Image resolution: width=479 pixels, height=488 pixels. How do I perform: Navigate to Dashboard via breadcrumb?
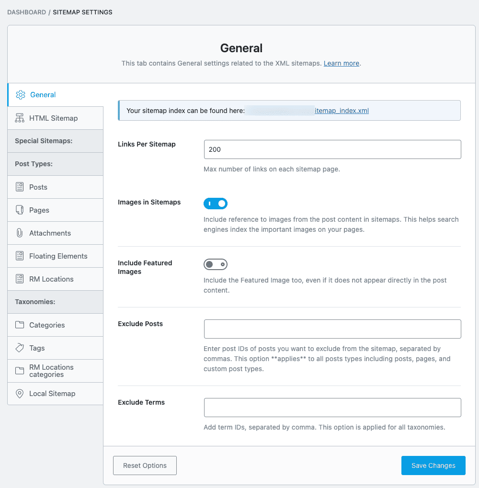pos(26,12)
